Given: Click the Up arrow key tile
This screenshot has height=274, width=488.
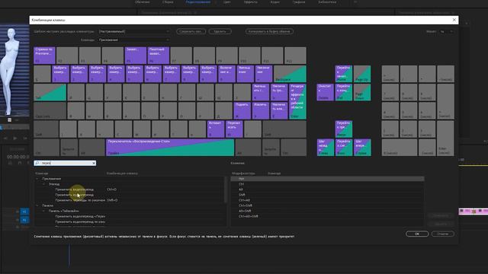Looking at the screenshot, I should pyautogui.click(x=344, y=129).
